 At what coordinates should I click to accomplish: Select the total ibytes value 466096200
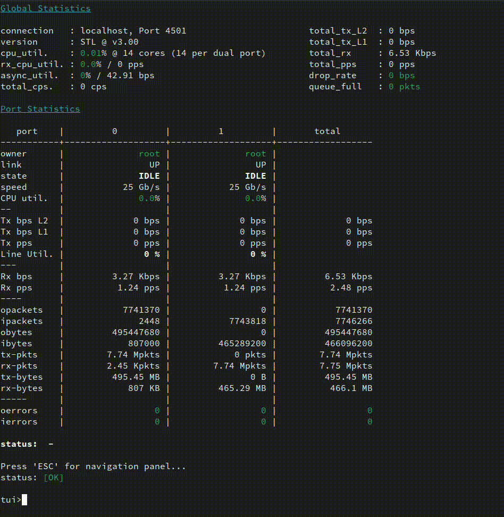pos(354,344)
